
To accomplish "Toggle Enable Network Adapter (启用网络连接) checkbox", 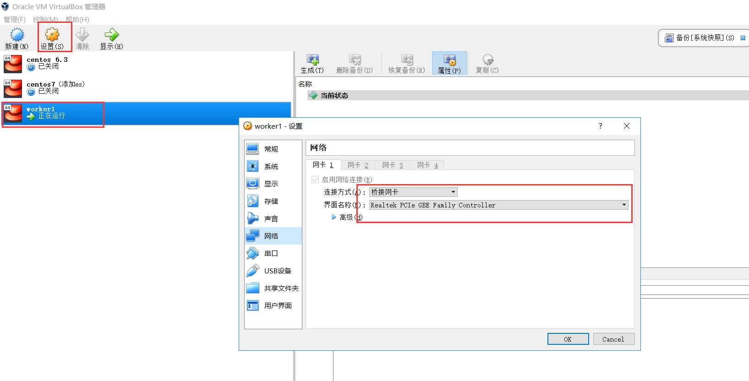I will [x=315, y=180].
